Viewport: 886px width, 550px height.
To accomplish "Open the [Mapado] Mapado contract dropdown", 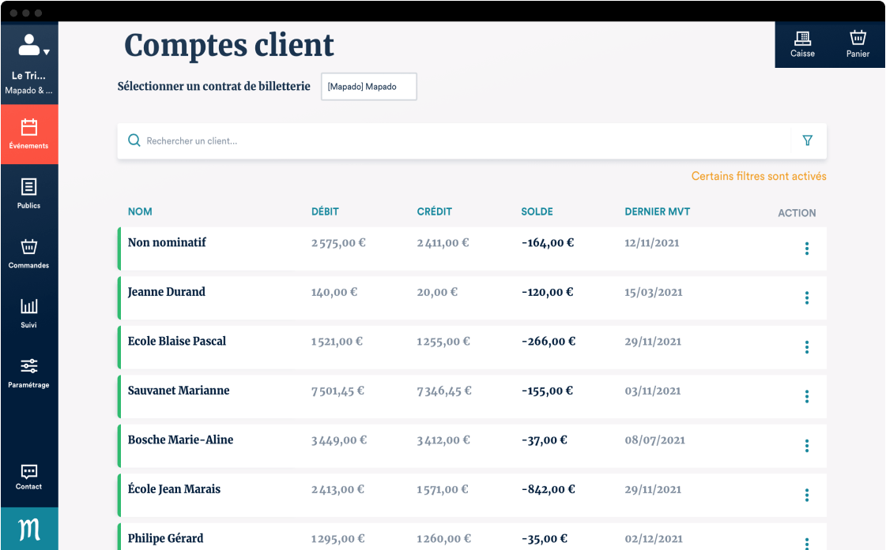I will tap(368, 87).
